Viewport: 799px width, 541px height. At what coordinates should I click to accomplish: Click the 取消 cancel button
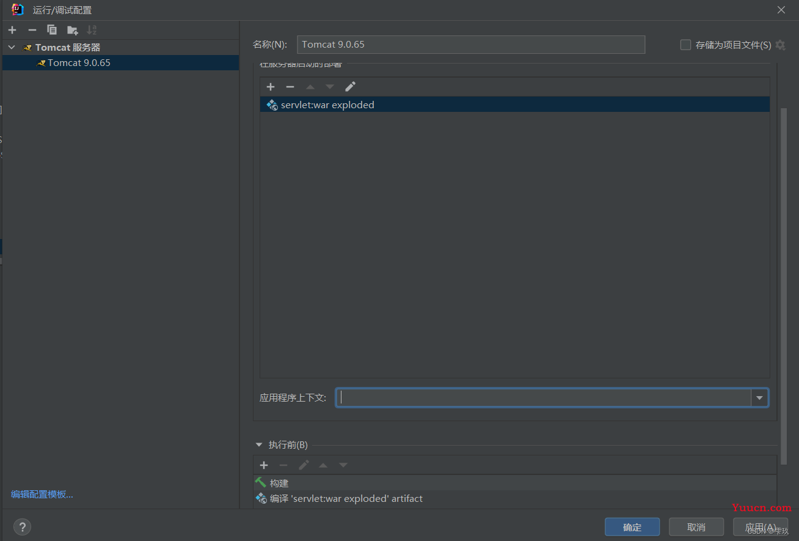click(x=696, y=527)
